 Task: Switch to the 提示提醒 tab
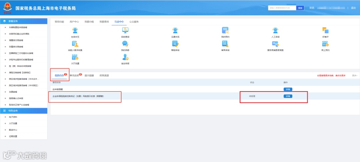(89, 76)
